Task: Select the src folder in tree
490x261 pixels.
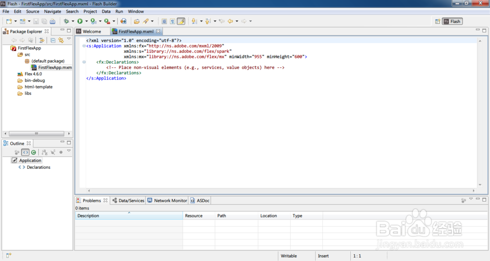Action: [24, 54]
